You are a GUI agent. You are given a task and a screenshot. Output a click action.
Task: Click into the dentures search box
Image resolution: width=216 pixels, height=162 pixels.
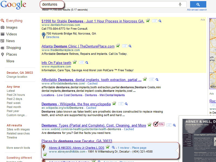click(x=113, y=4)
